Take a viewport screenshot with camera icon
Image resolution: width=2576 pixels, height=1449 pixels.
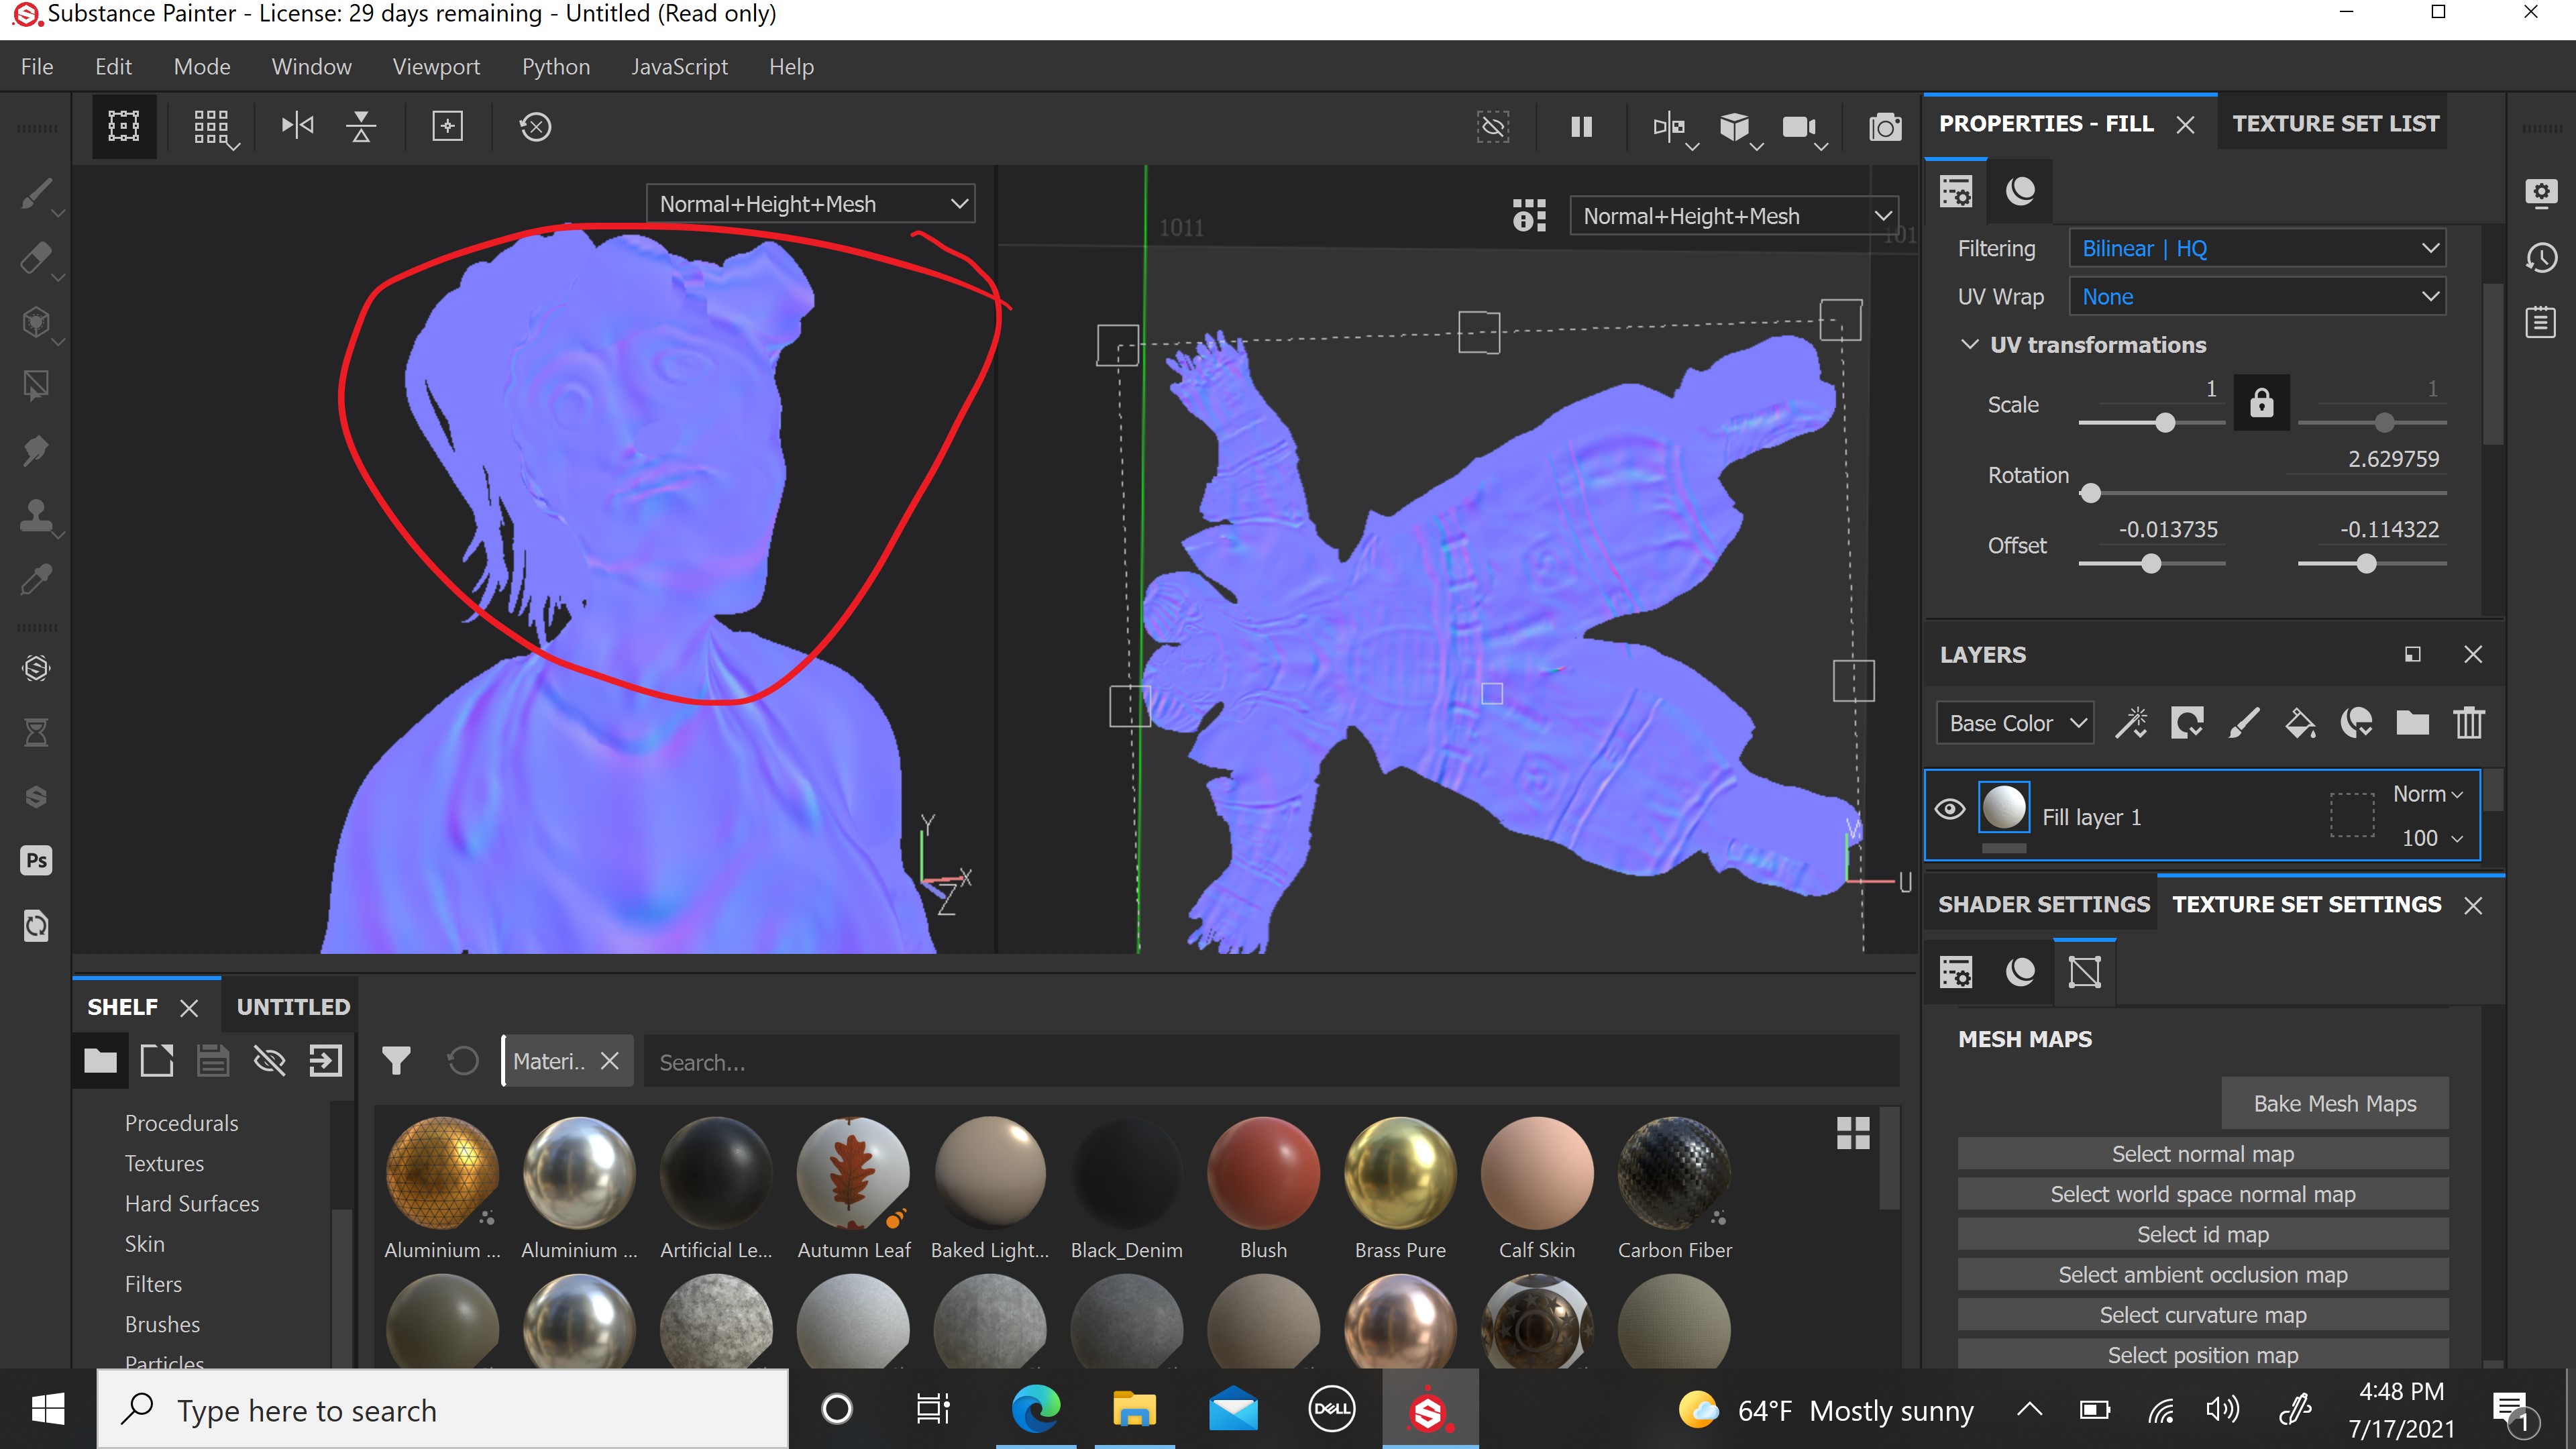pyautogui.click(x=1885, y=127)
